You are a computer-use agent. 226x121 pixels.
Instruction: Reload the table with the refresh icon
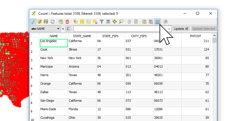53,22
